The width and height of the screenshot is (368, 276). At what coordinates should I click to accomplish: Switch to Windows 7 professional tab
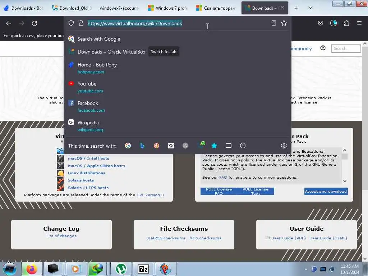click(x=167, y=8)
